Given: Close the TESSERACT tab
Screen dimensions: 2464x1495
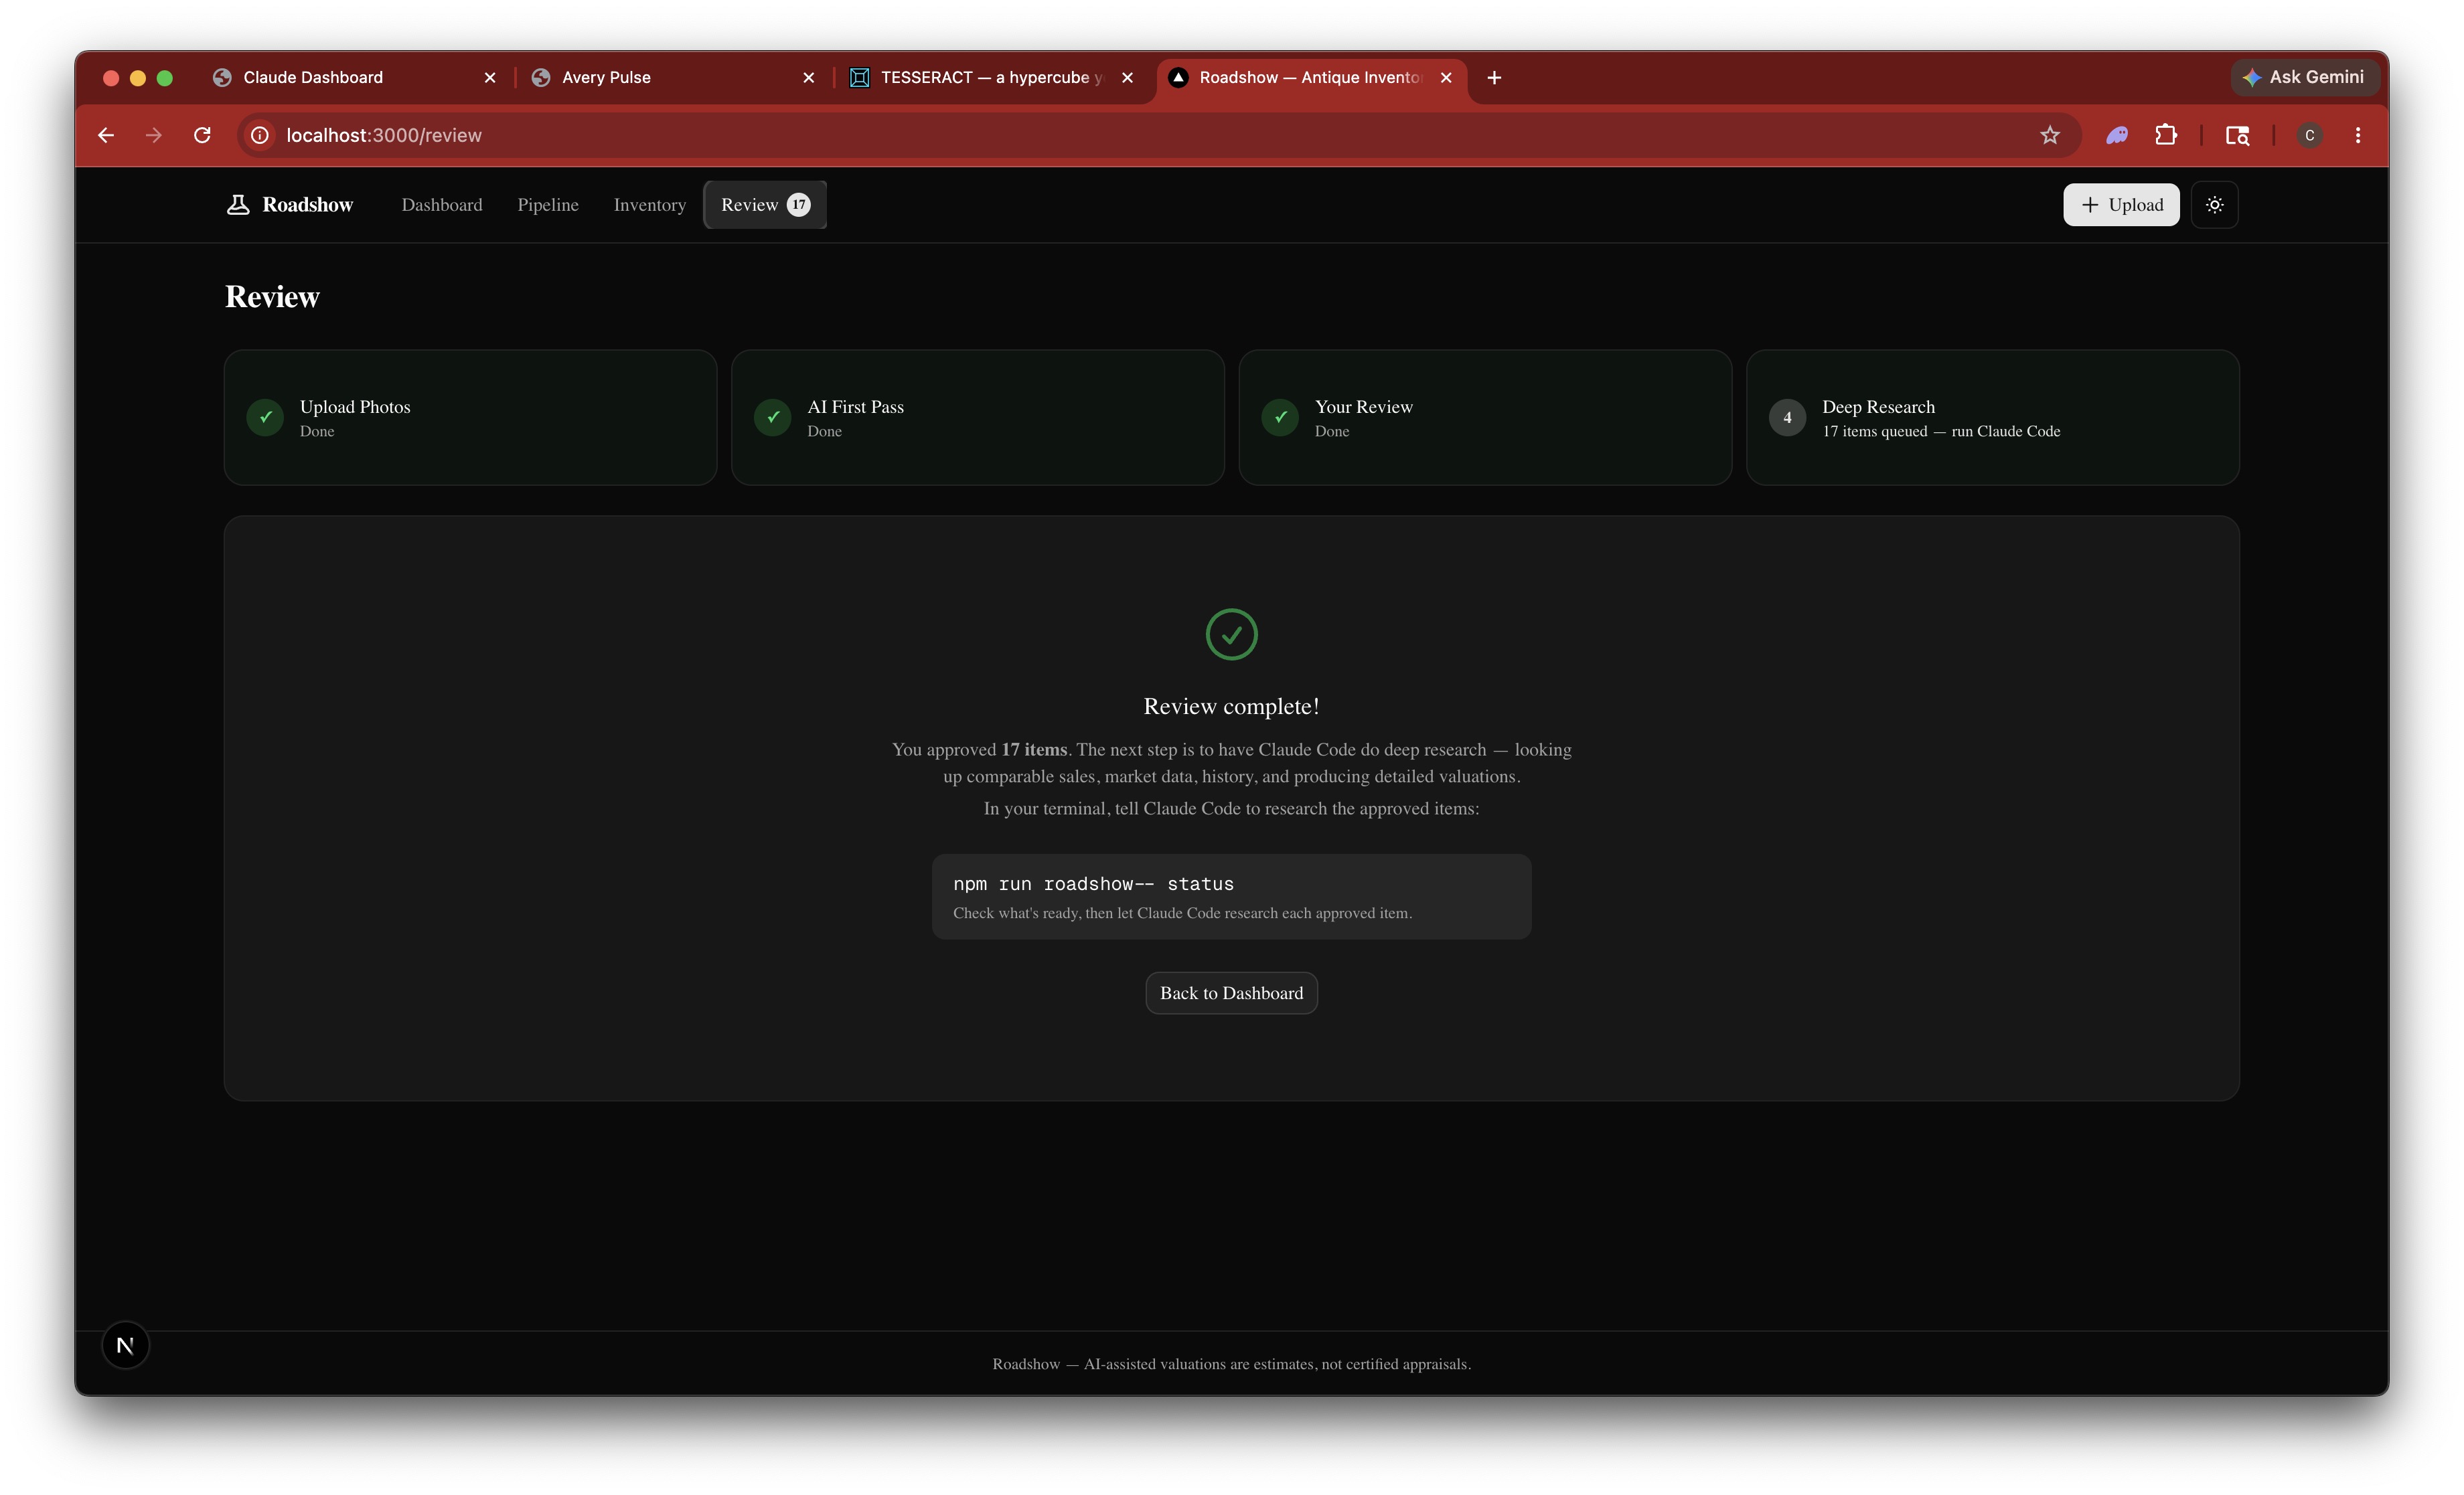Looking at the screenshot, I should point(1127,77).
